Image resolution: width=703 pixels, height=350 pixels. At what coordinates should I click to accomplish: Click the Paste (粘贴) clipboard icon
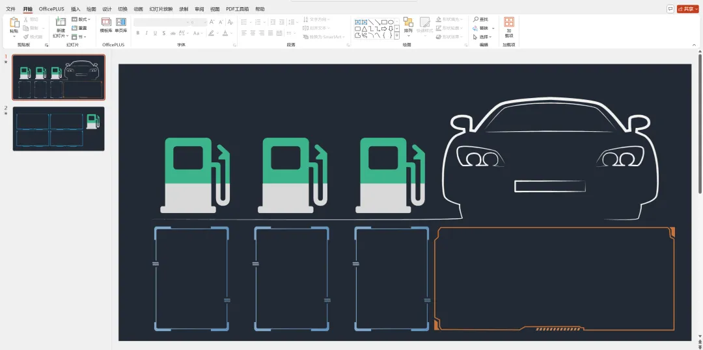tap(14, 23)
